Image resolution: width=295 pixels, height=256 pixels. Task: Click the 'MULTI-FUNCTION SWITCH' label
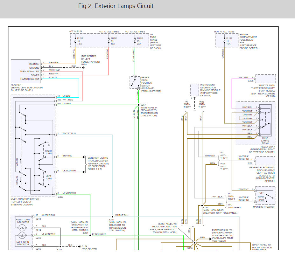coord(25,199)
